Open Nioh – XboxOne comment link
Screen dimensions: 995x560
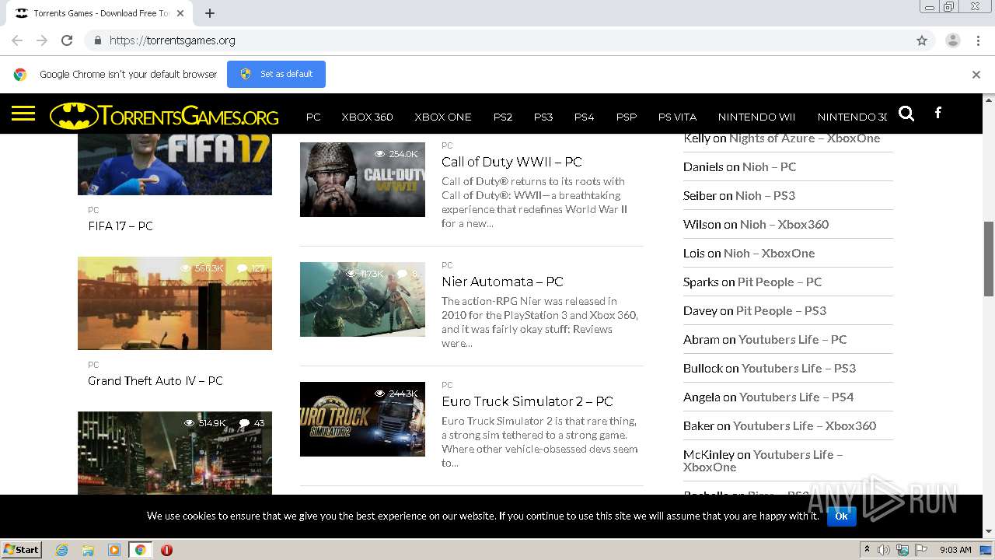point(770,253)
